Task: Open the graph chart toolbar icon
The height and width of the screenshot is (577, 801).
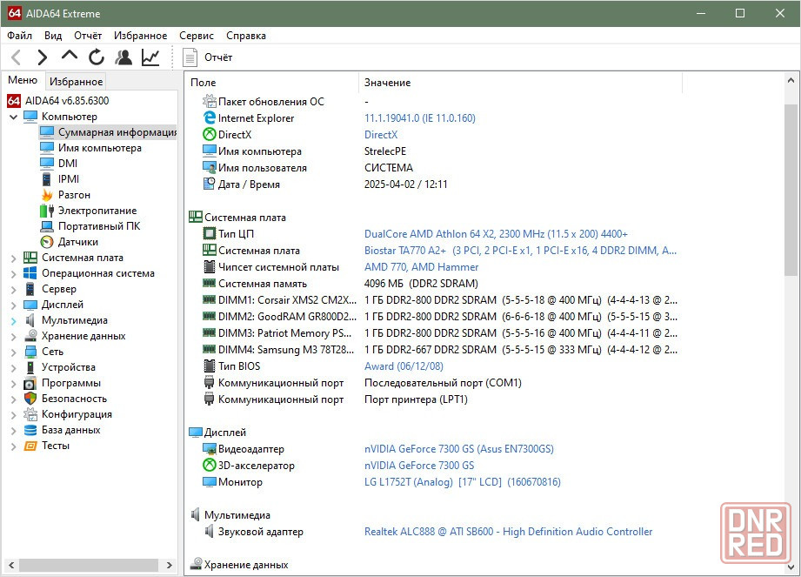Action: click(150, 57)
